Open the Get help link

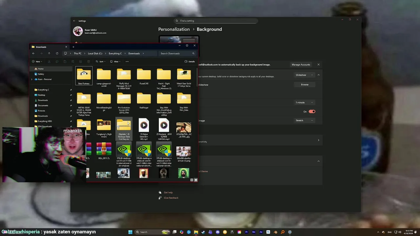168,192
